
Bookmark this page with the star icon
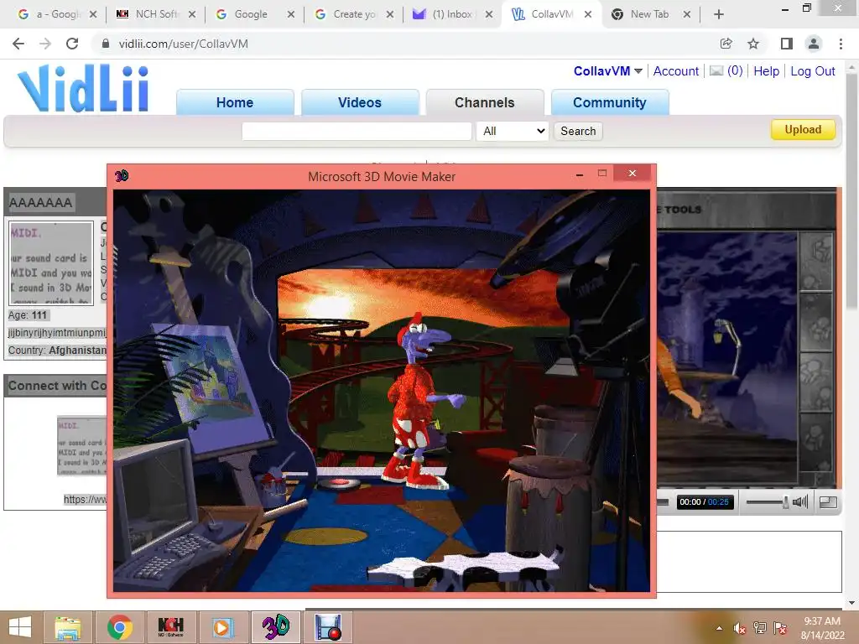(x=753, y=44)
